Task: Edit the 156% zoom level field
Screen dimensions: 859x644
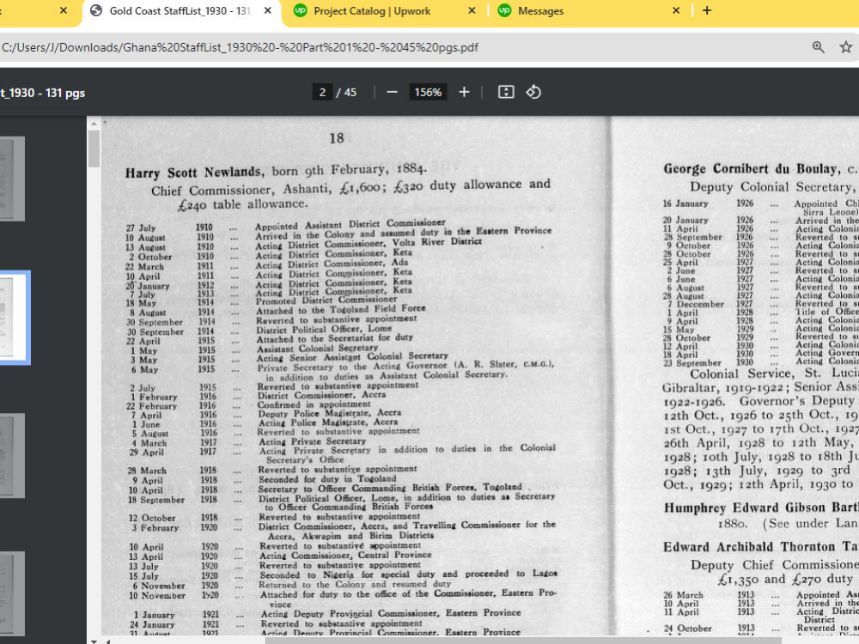Action: 428,92
